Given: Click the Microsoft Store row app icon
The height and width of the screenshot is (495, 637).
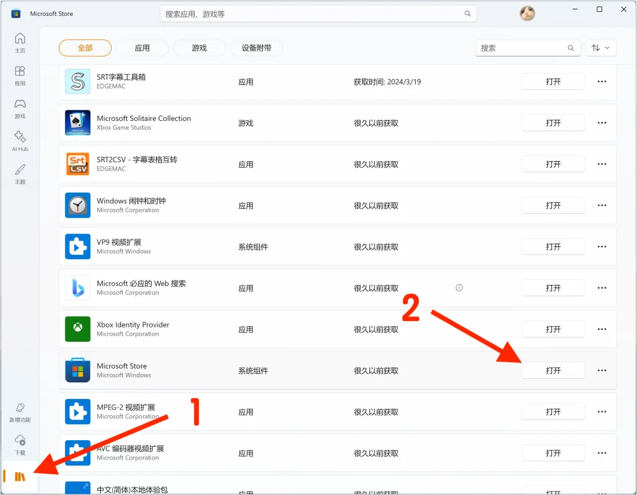Looking at the screenshot, I should pyautogui.click(x=78, y=371).
